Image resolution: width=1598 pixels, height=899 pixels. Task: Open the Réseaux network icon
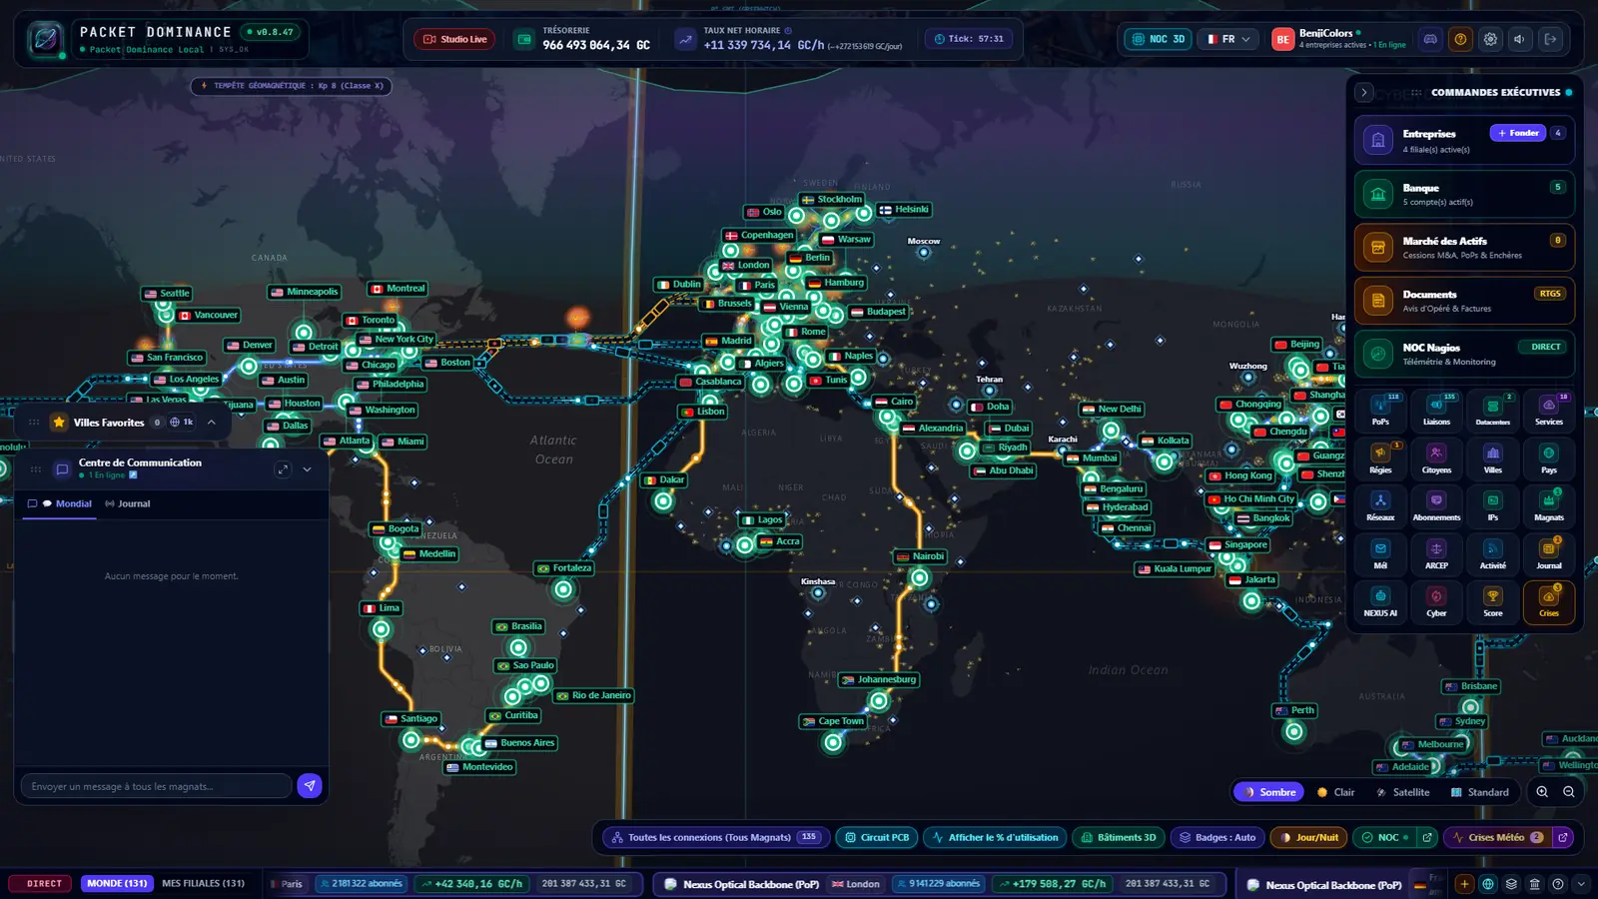tap(1380, 506)
